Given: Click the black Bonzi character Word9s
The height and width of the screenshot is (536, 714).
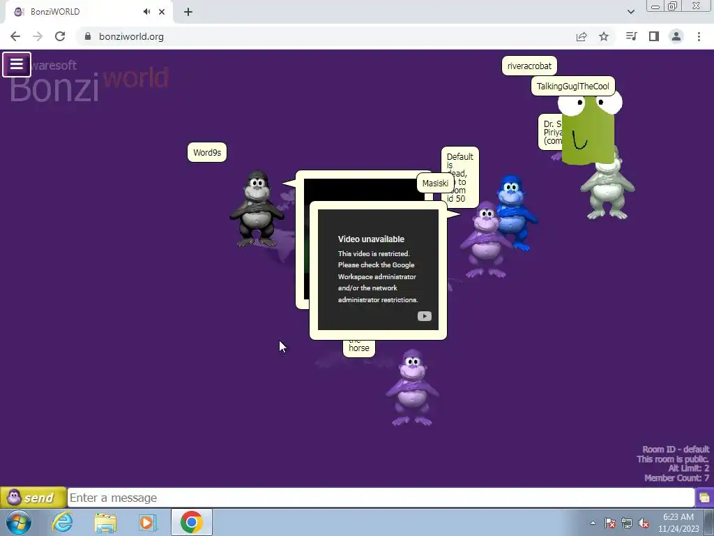Looking at the screenshot, I should tap(257, 209).
